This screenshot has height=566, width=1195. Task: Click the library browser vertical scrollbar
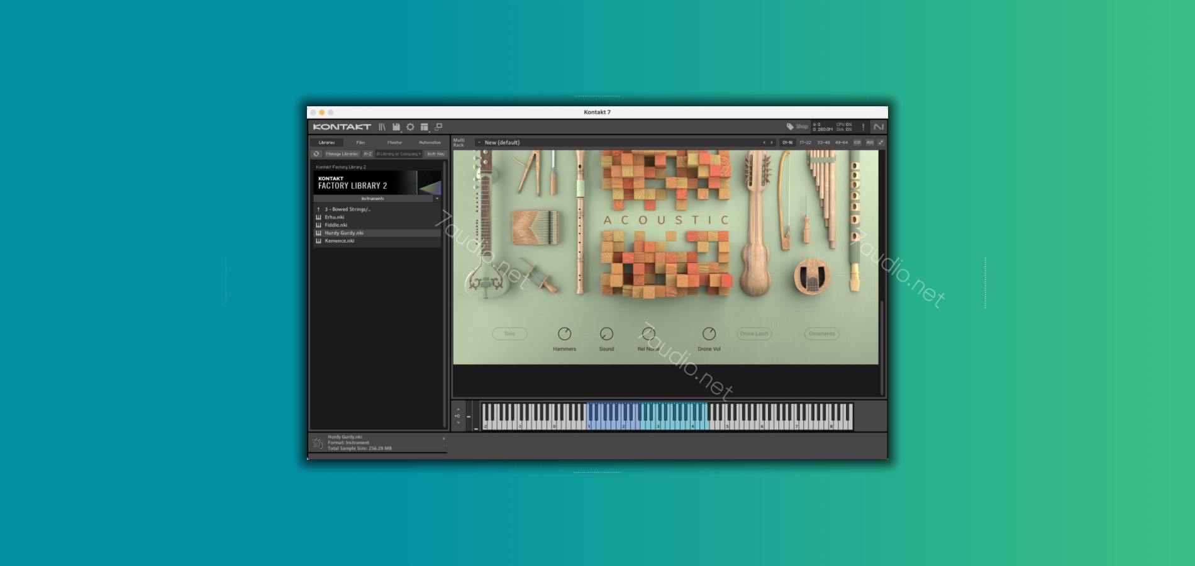(x=445, y=294)
